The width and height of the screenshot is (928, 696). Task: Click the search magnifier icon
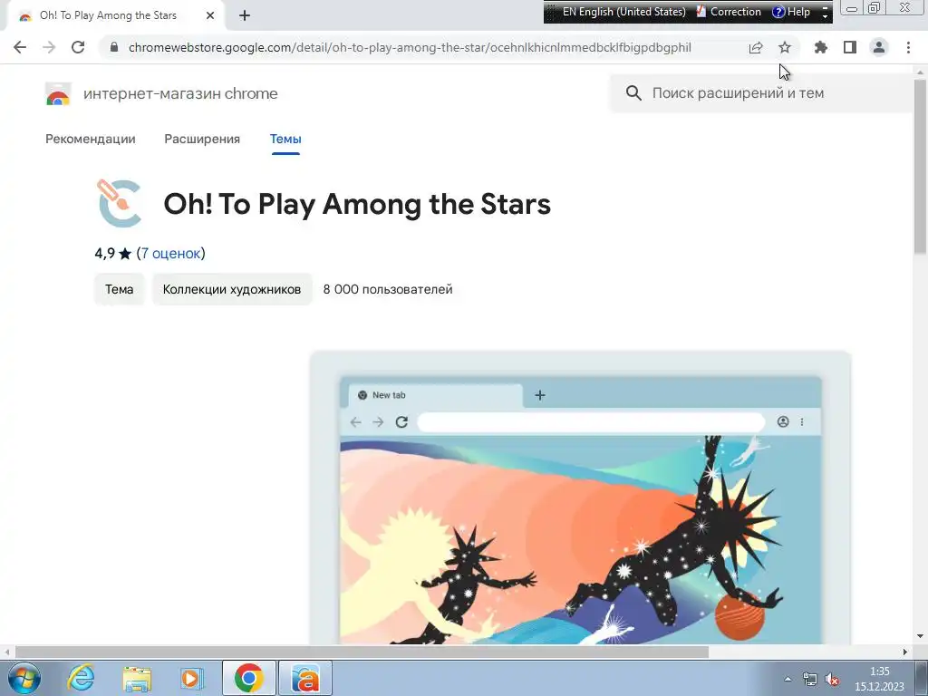pos(633,93)
